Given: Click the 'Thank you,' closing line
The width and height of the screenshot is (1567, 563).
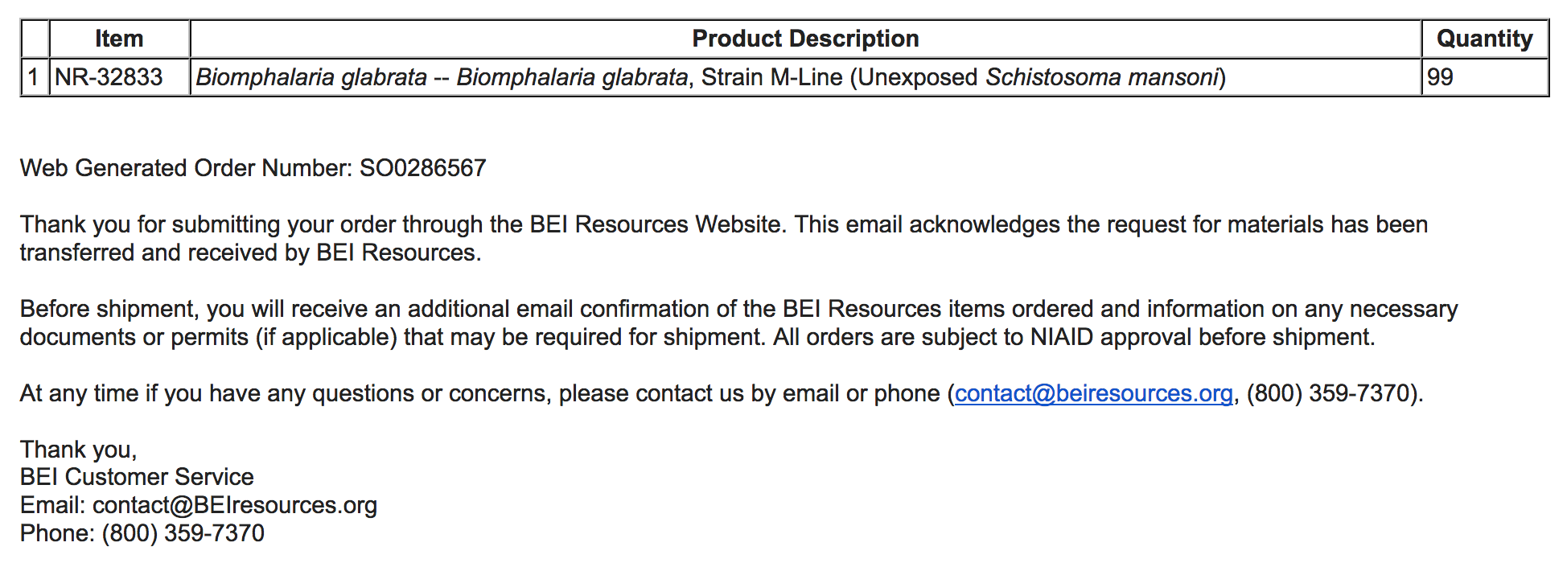Looking at the screenshot, I should click(79, 450).
